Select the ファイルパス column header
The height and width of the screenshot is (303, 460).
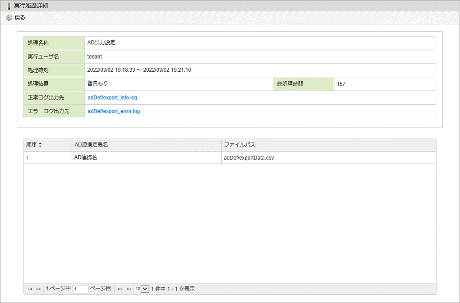pyautogui.click(x=240, y=145)
